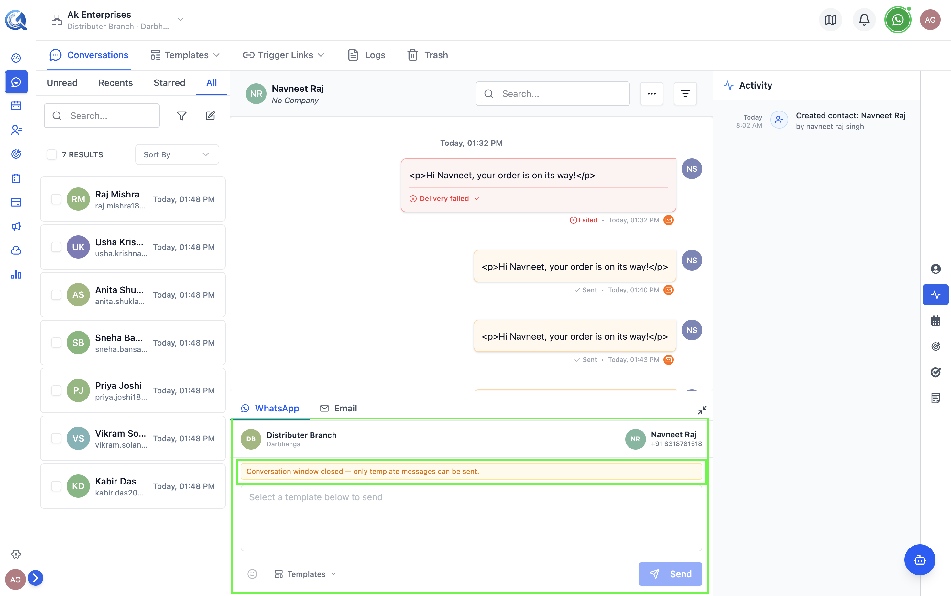Image resolution: width=951 pixels, height=596 pixels.
Task: Open the bar chart reports icon in sidebar
Action: [16, 274]
